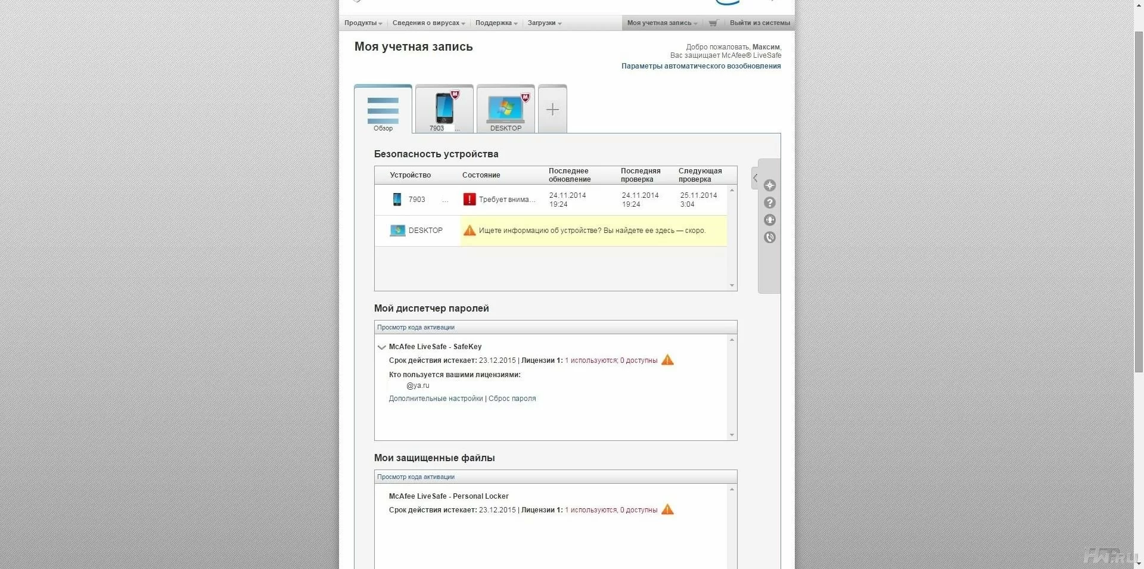The height and width of the screenshot is (569, 1144).
Task: Click Дополнительные настройки link
Action: [x=436, y=399]
